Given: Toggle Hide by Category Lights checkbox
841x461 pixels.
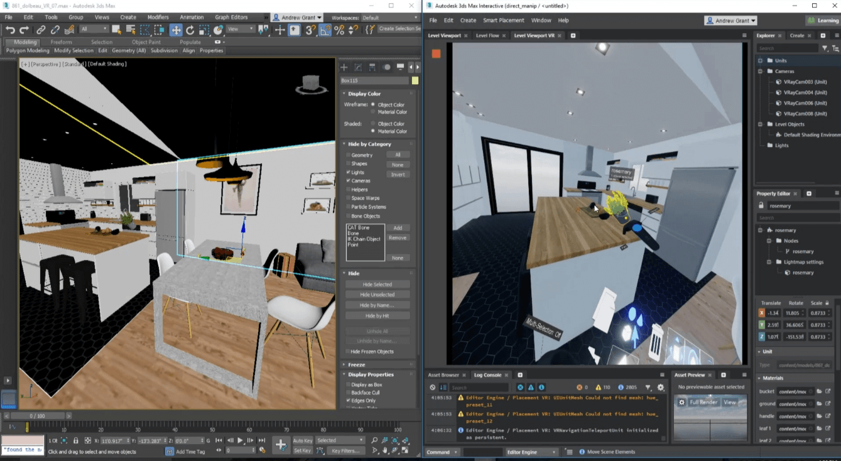Looking at the screenshot, I should [349, 172].
